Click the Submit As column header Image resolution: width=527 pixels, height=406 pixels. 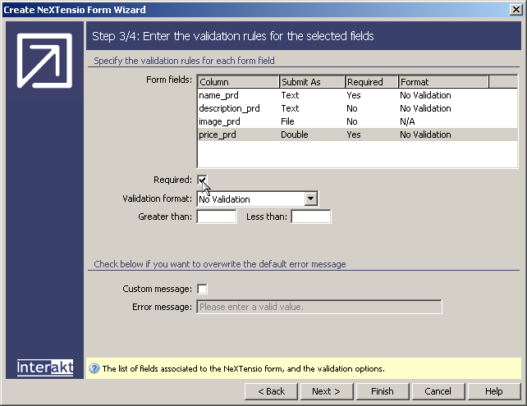pyautogui.click(x=311, y=82)
